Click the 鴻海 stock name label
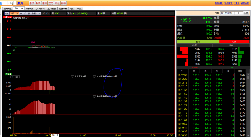Image resolution: width=251 pixels, height=137 pixels. tap(20, 3)
